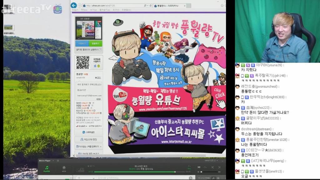Screen dimensions: 320x180
Task: Click the browser forward arrow button
Action: [80, 6]
